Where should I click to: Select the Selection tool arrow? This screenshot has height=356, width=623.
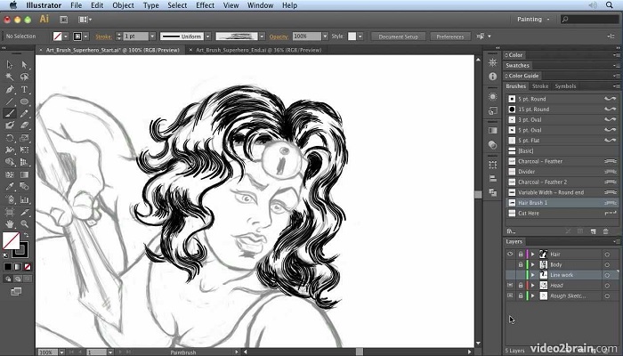coord(10,65)
